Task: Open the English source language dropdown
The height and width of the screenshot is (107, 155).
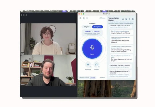Action: click(x=88, y=31)
